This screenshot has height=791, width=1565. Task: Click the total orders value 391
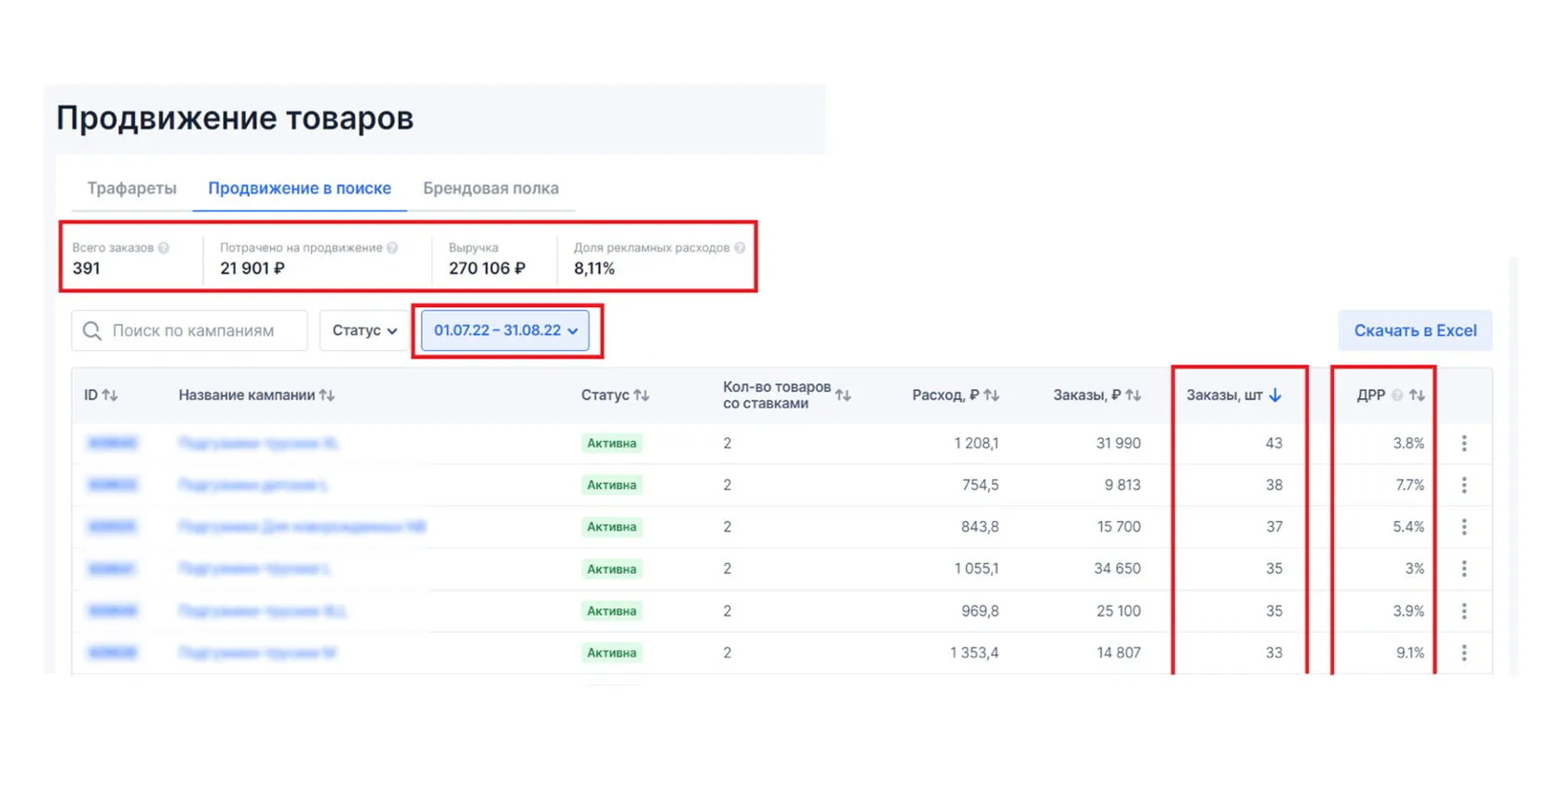[87, 268]
